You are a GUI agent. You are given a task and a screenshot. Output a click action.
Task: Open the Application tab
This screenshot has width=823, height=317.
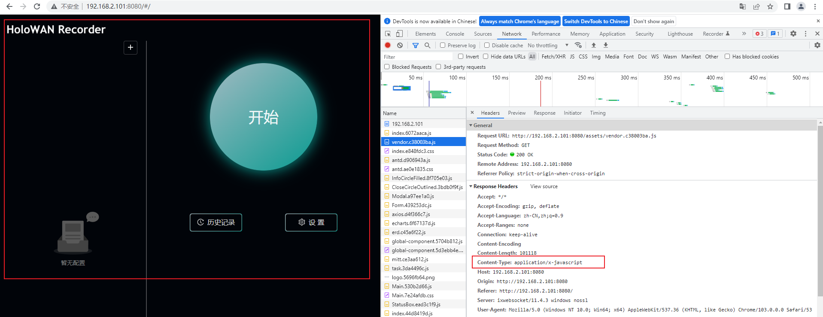coord(612,34)
